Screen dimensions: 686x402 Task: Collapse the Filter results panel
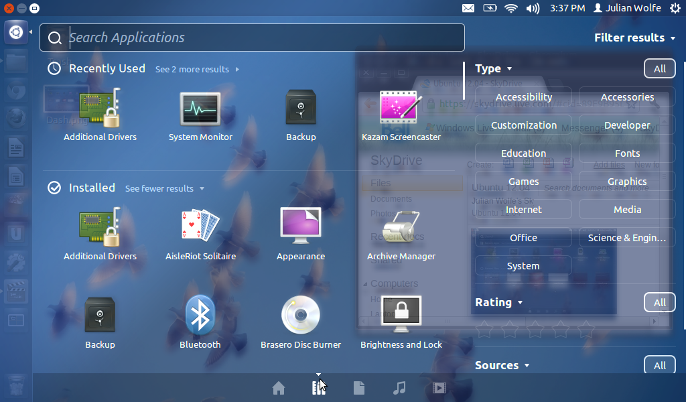pos(634,38)
